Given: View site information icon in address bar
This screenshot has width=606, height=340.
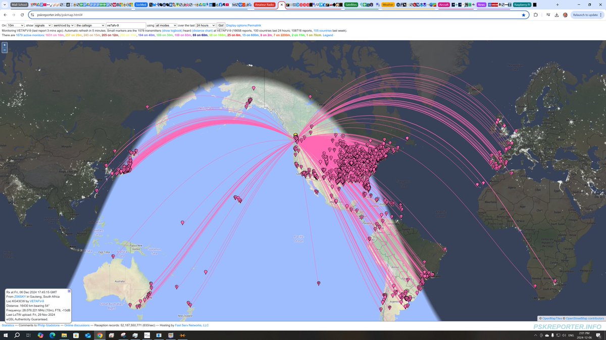Looking at the screenshot, I should pos(33,15).
